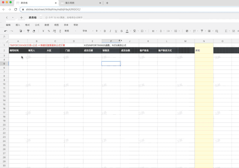Click horizontal alignment icon

[x=153, y=31]
